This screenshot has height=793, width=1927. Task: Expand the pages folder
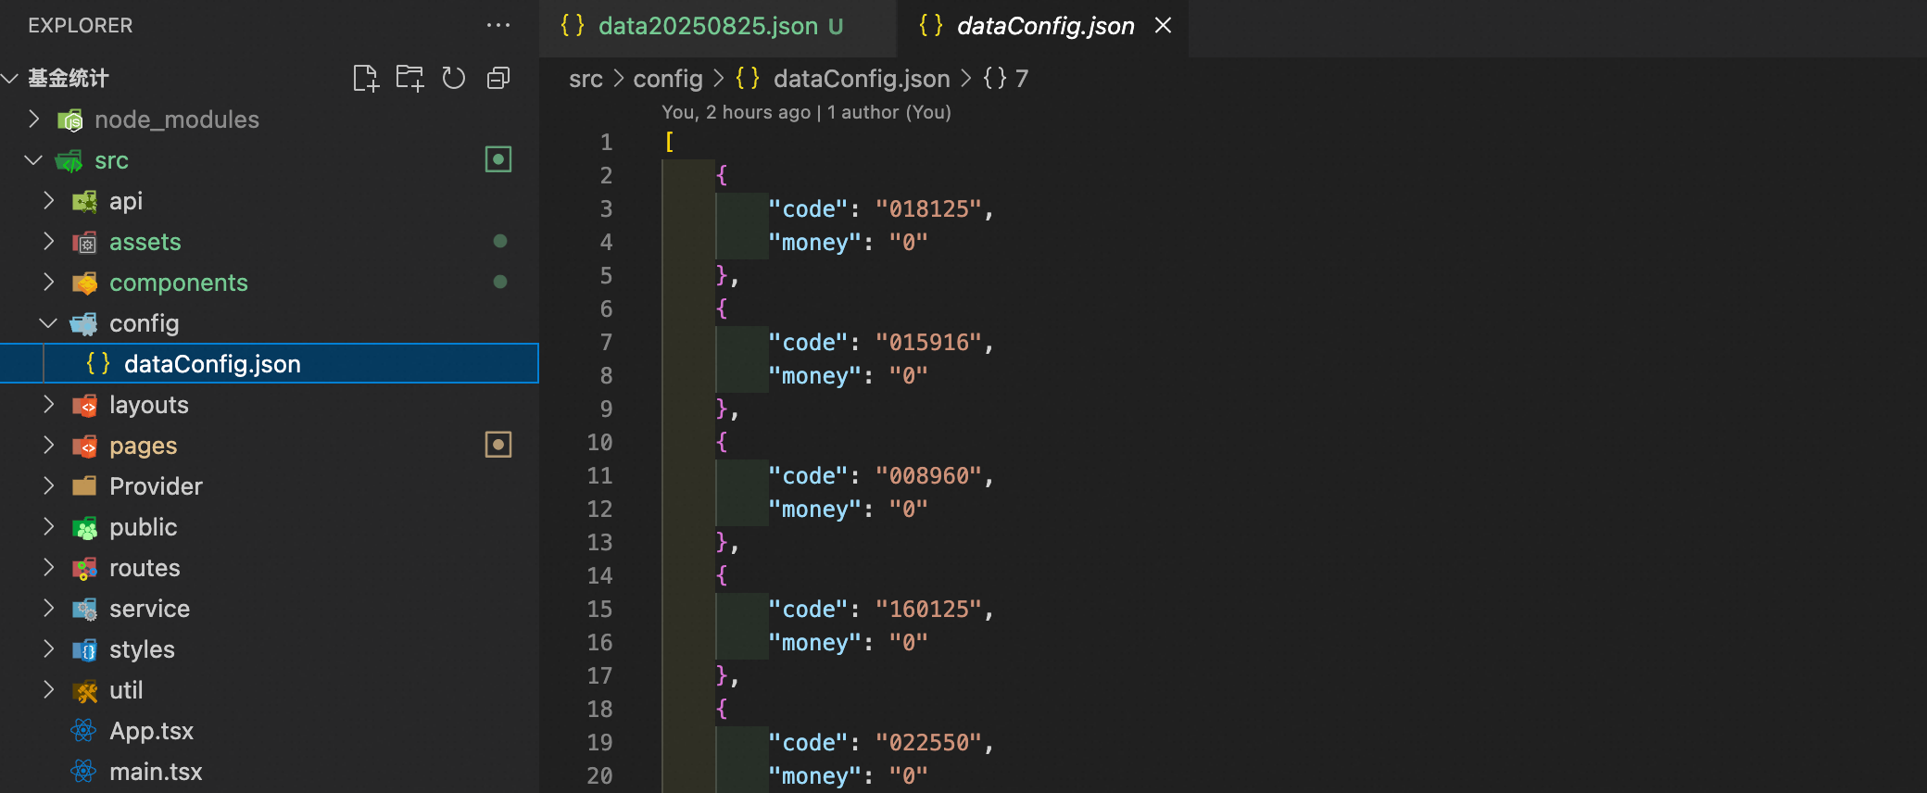click(x=49, y=445)
